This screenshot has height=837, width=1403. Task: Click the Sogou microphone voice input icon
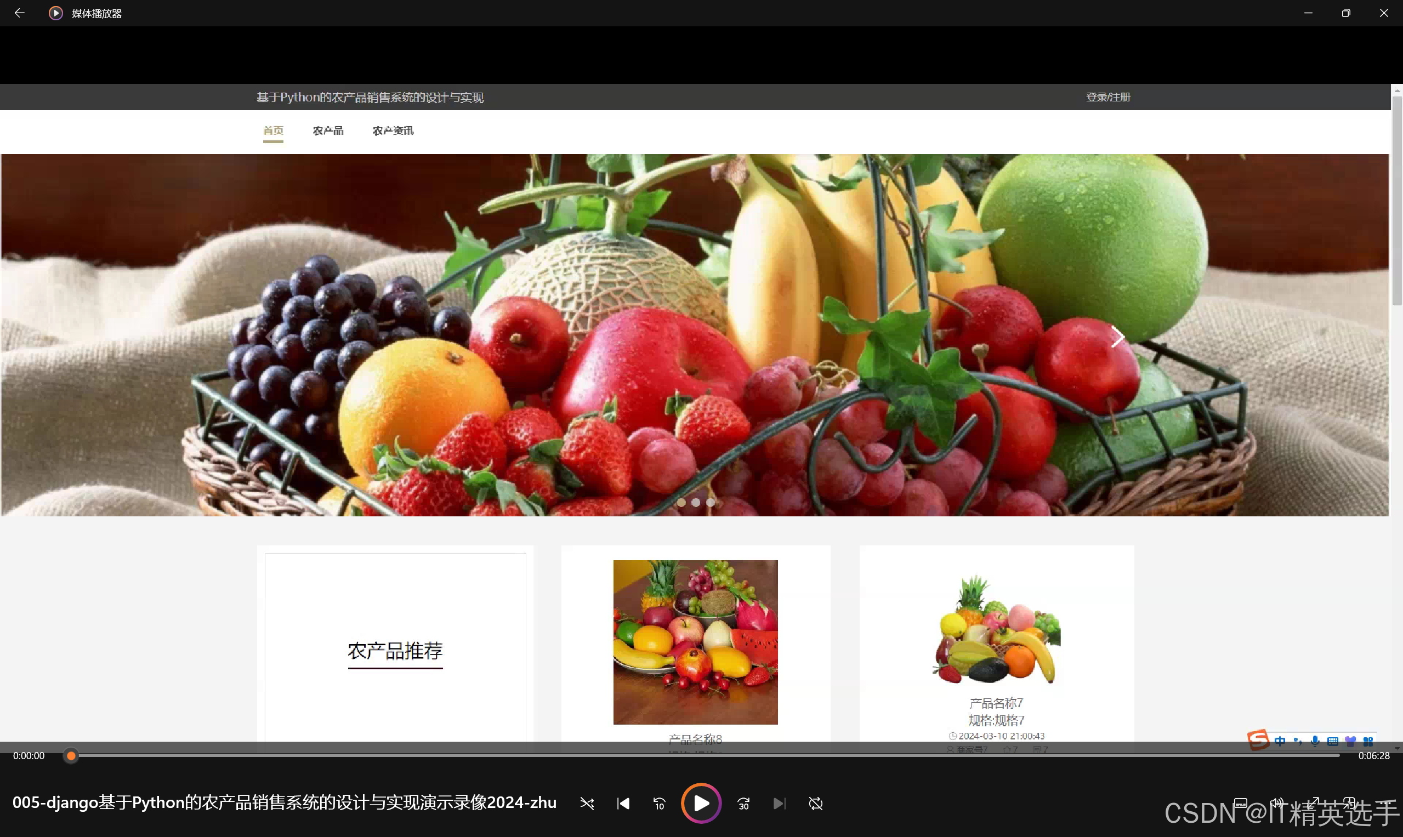pyautogui.click(x=1315, y=741)
